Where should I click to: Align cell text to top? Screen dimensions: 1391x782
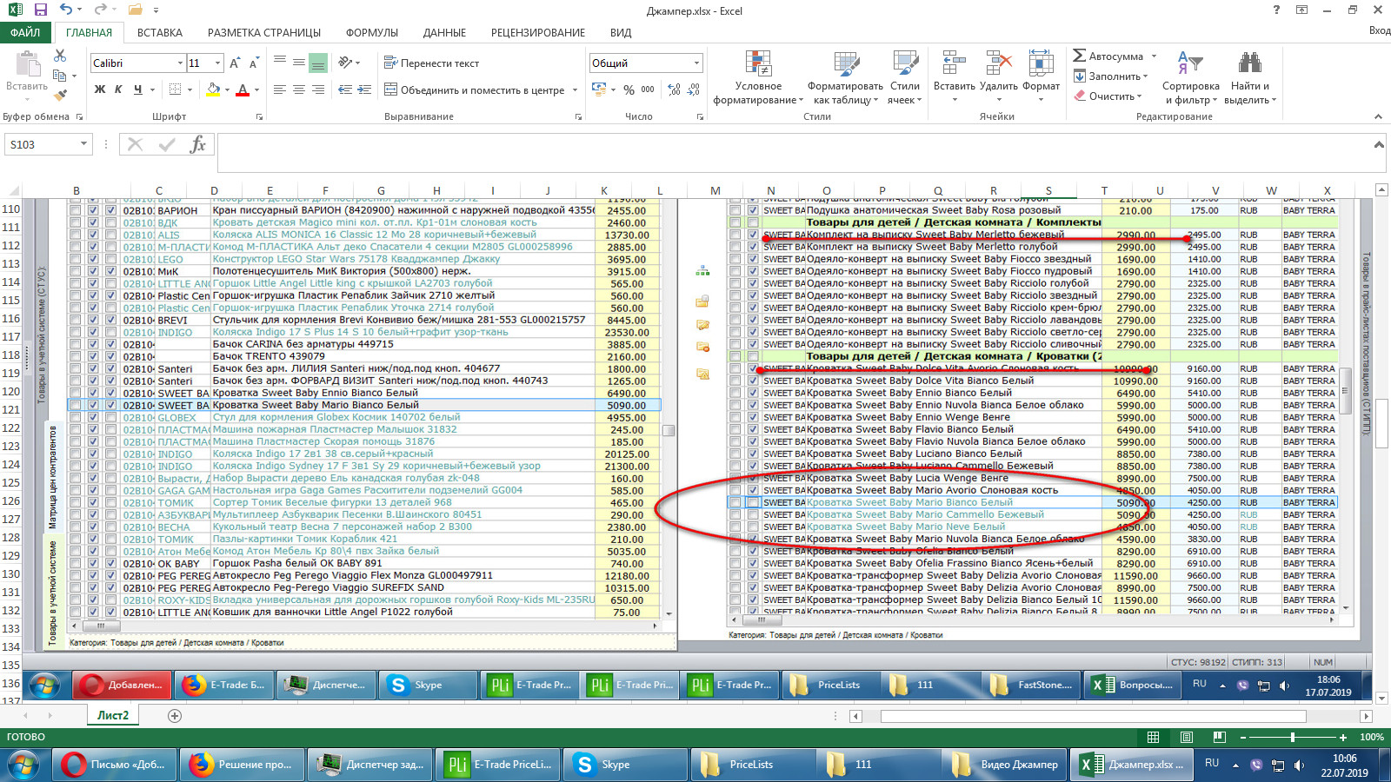coord(280,63)
